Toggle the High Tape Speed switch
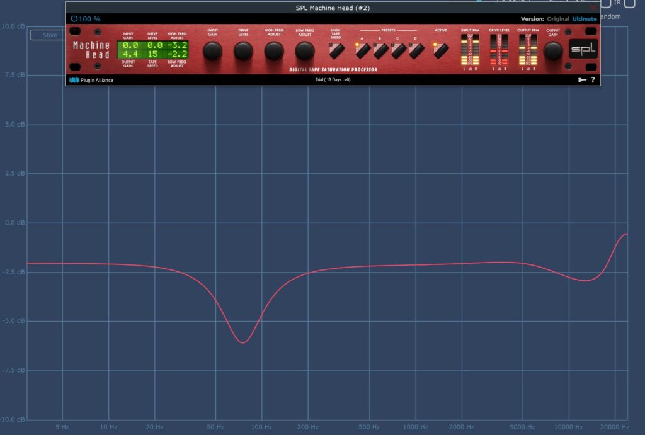This screenshot has height=435, width=645. [336, 50]
